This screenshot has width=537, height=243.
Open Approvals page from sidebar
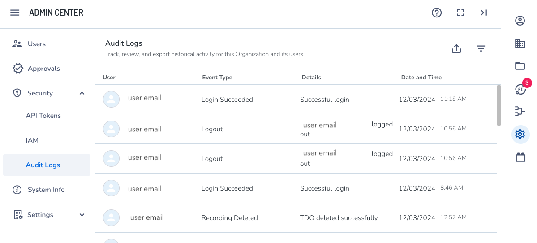(x=43, y=69)
